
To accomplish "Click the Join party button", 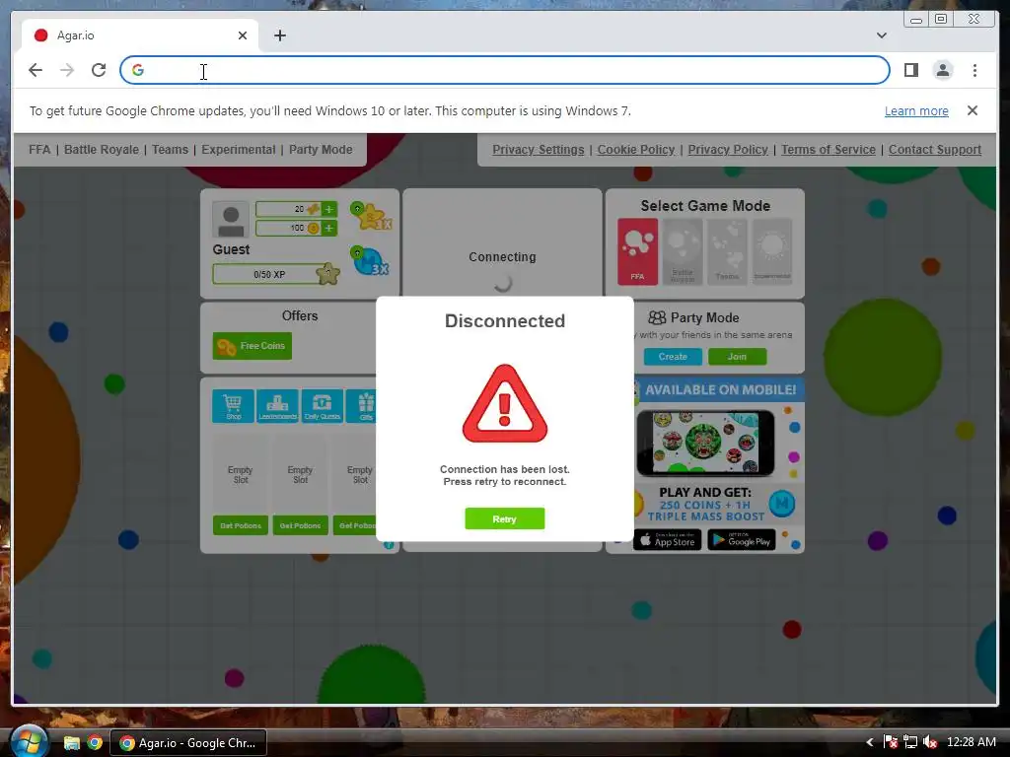I will (737, 357).
